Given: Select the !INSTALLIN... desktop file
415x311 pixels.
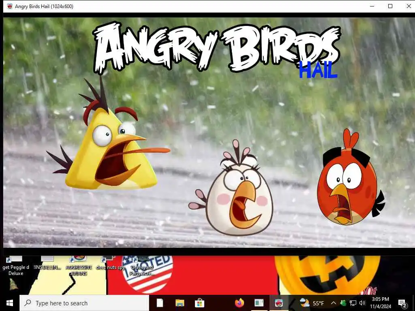Looking at the screenshot, I should tap(48, 263).
